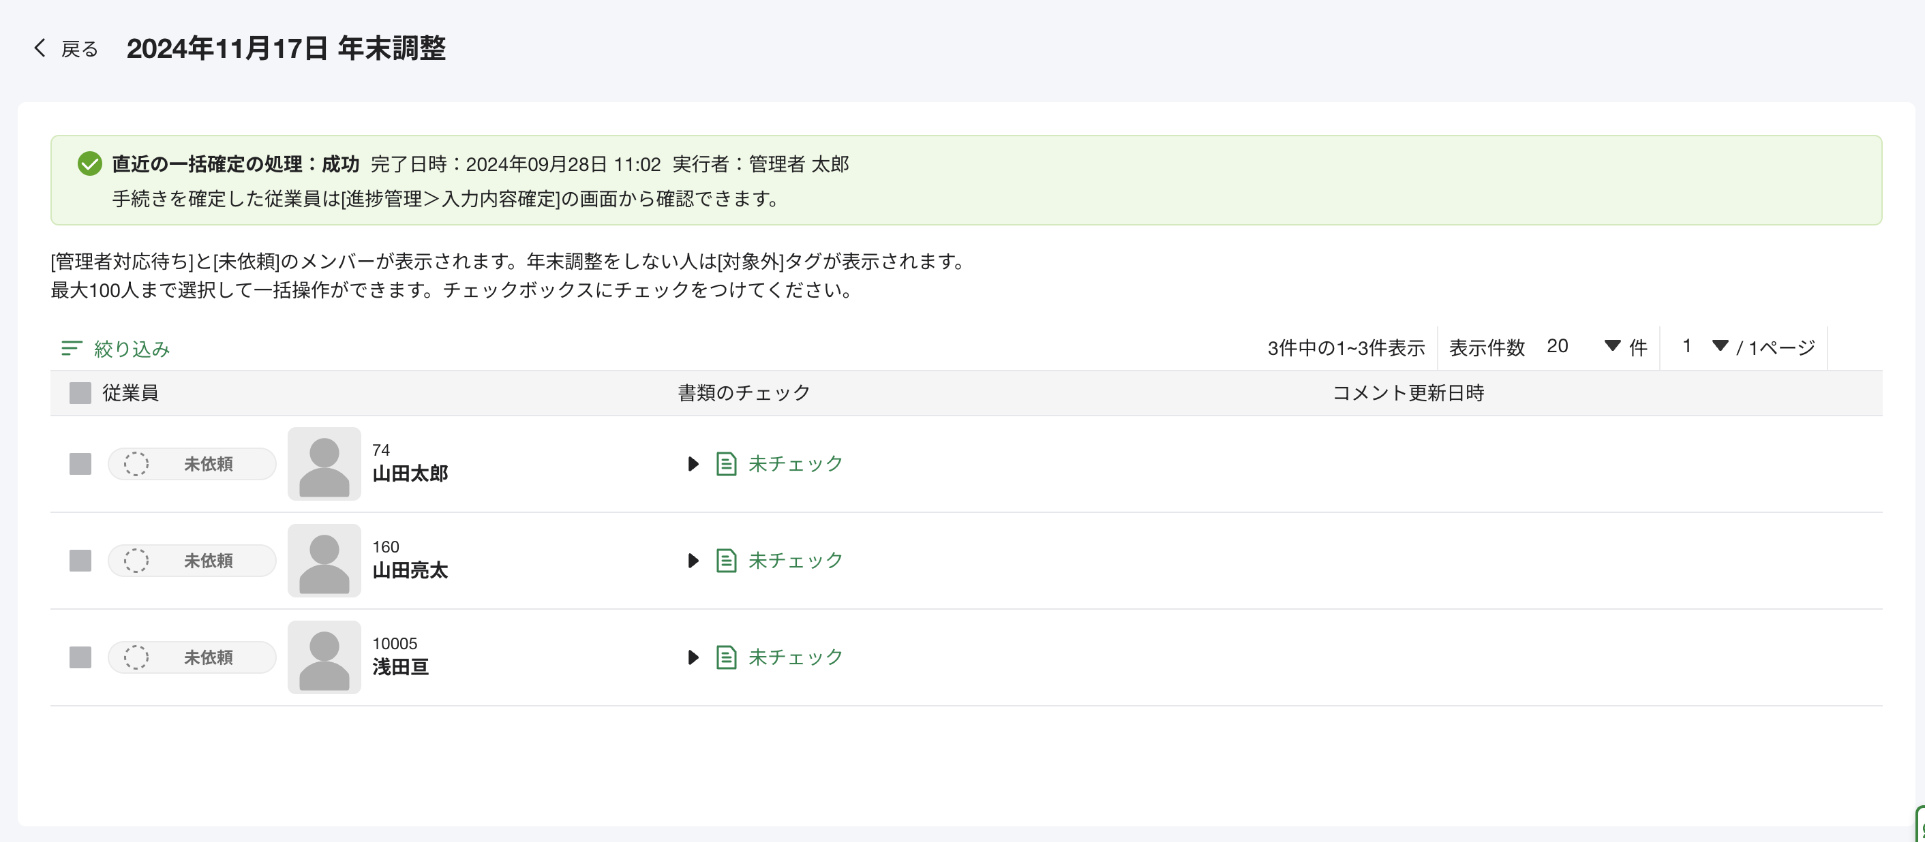
Task: Expand the document check triangle for 浅田亘
Action: point(693,657)
